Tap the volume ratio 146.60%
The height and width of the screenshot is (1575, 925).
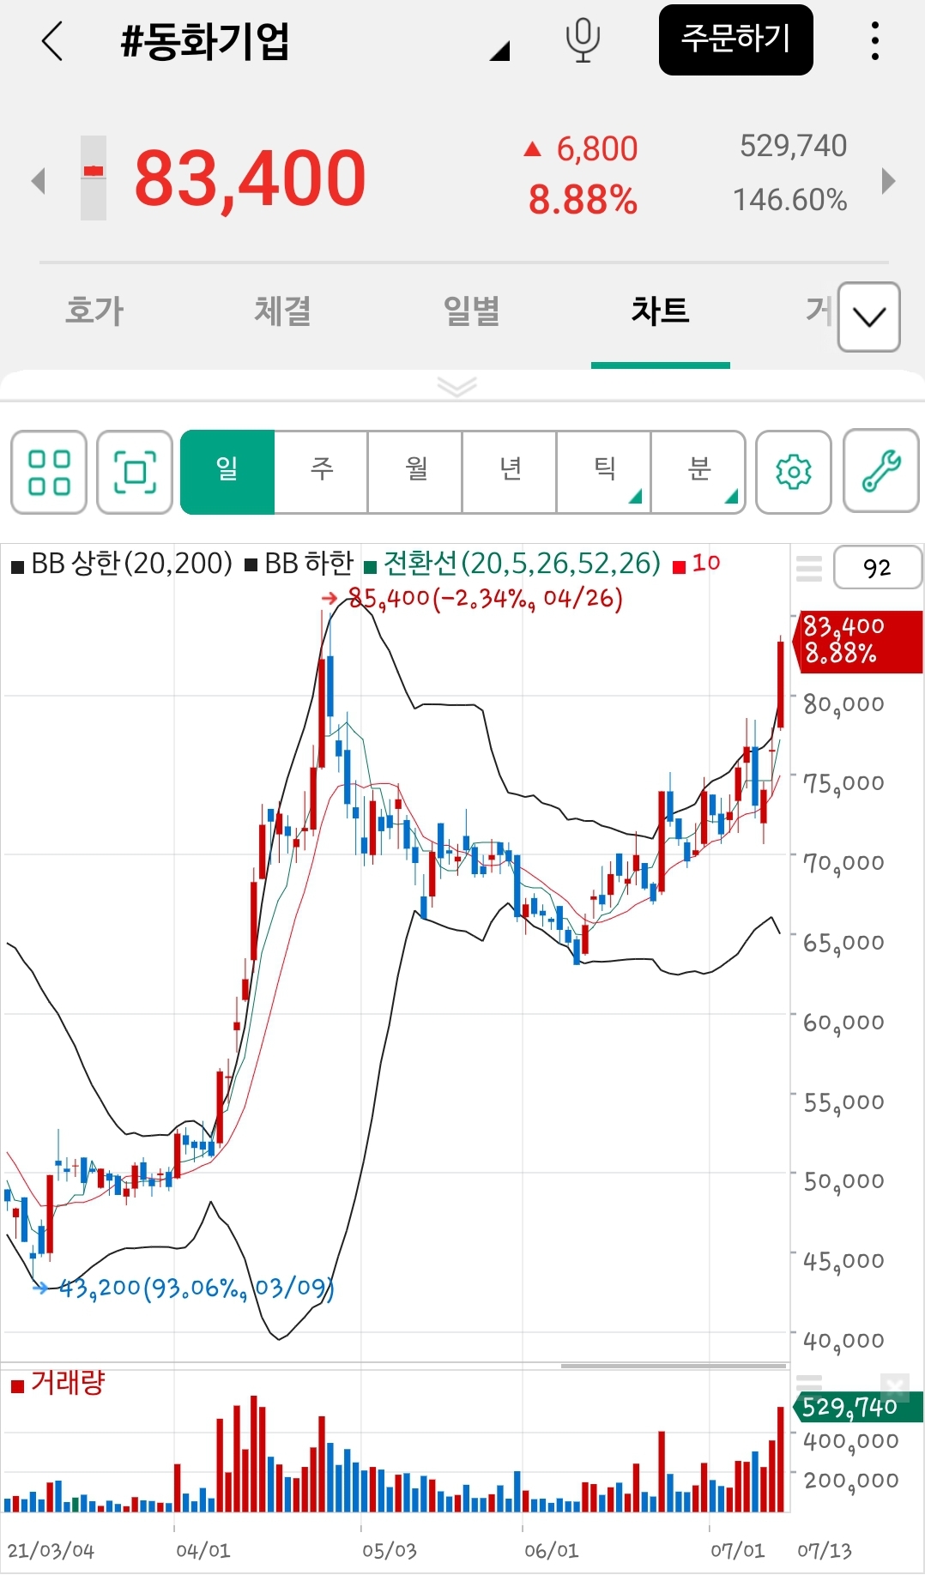(790, 200)
